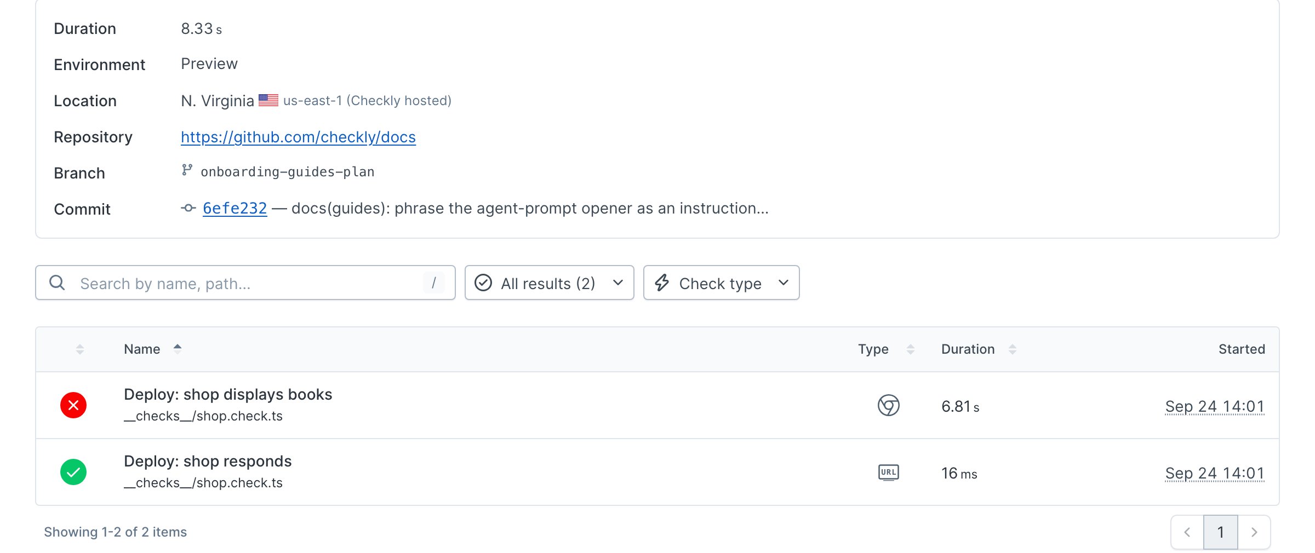Sort by the Name column arrow

click(178, 349)
